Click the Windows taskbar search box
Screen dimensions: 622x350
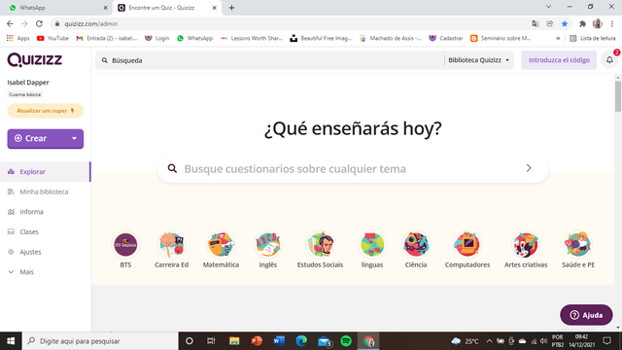click(100, 341)
